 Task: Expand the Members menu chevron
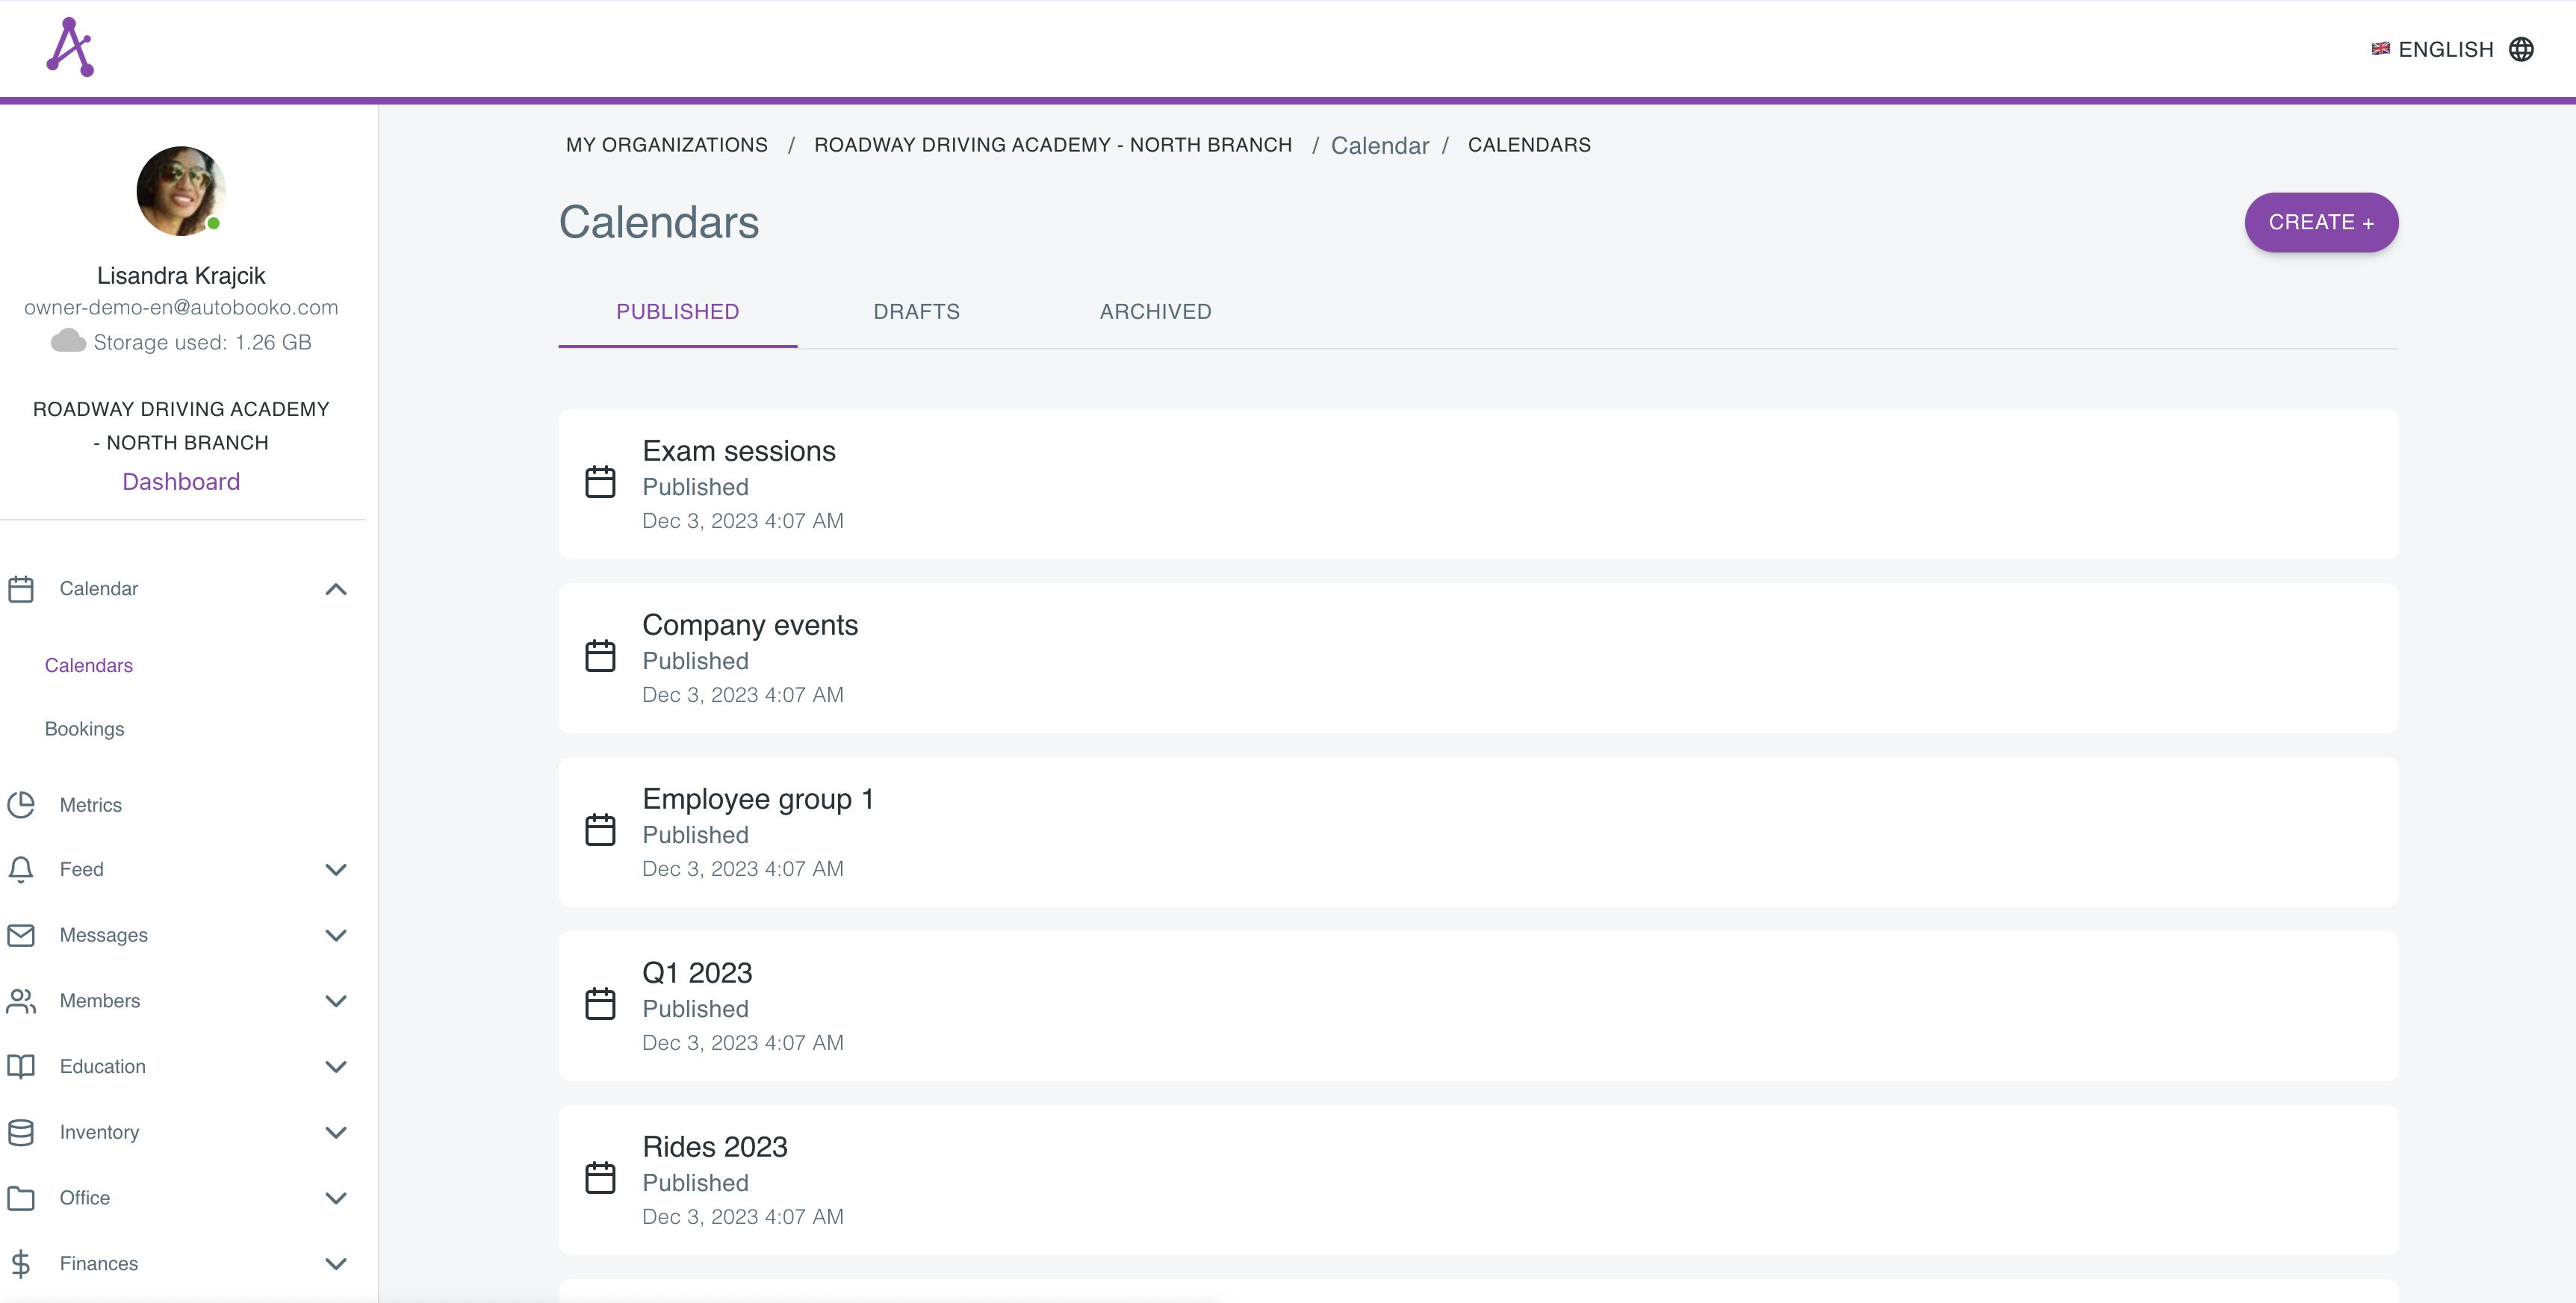[x=336, y=1001]
